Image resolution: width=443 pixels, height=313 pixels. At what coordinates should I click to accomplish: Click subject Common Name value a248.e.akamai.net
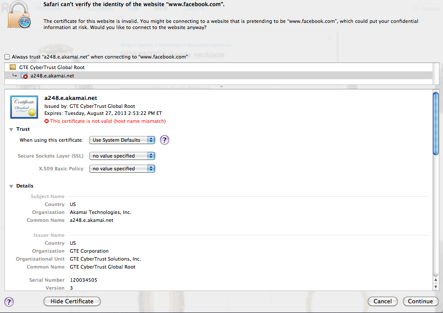[x=91, y=220]
